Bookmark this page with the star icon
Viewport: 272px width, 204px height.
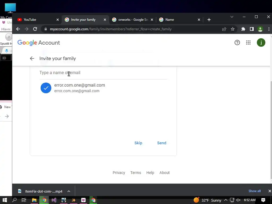(233, 29)
